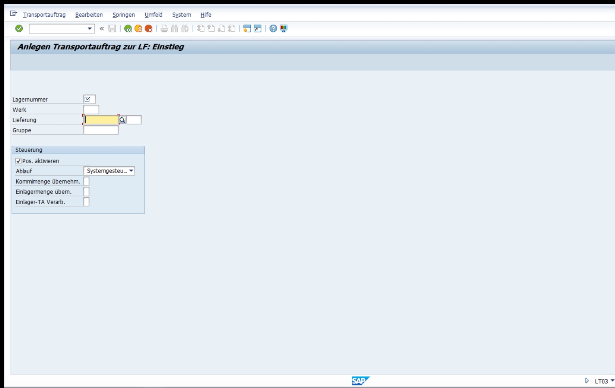
Task: Click the Gruppe input field
Action: [x=101, y=130]
